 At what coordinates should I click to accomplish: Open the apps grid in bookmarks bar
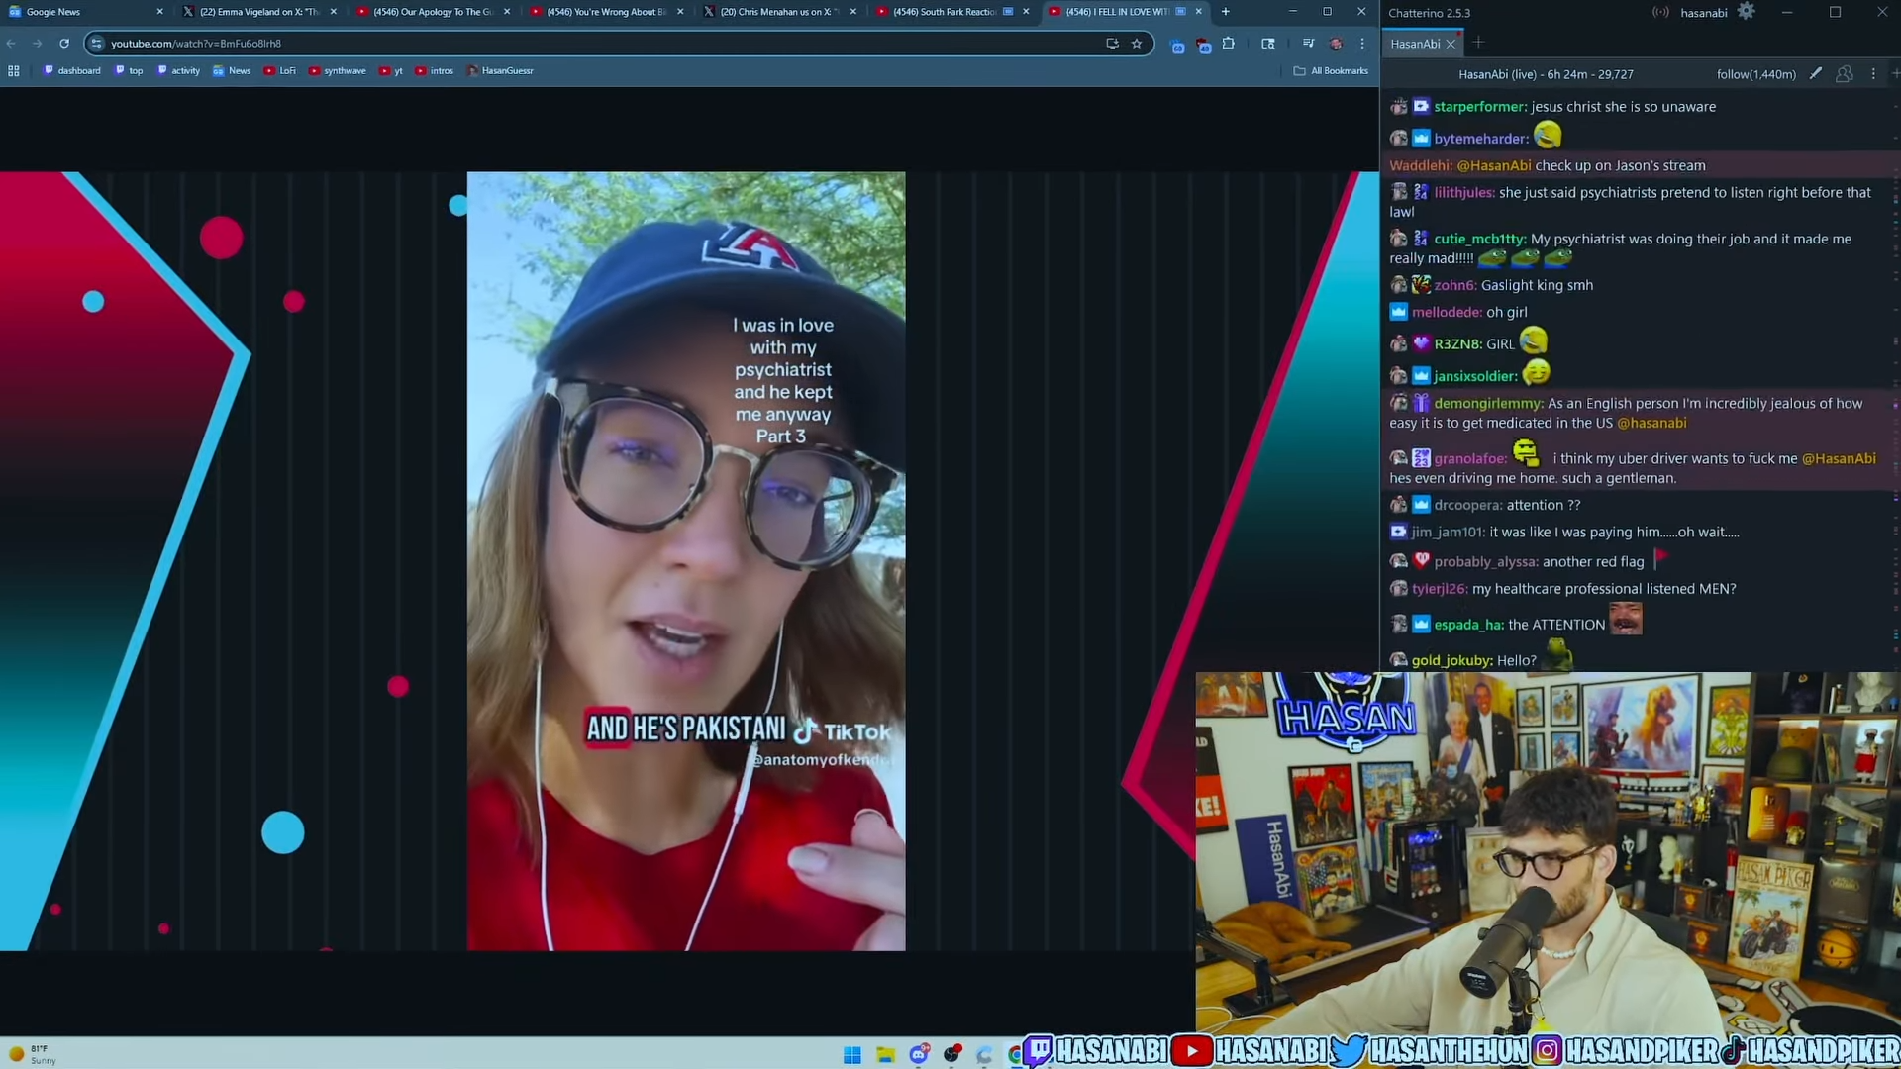click(14, 71)
